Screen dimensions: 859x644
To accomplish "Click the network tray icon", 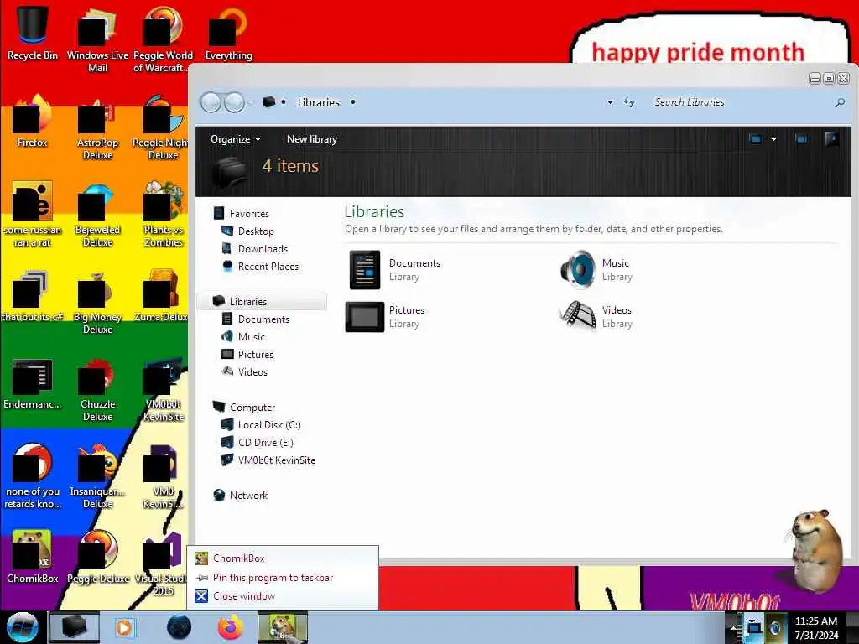I will tap(754, 628).
